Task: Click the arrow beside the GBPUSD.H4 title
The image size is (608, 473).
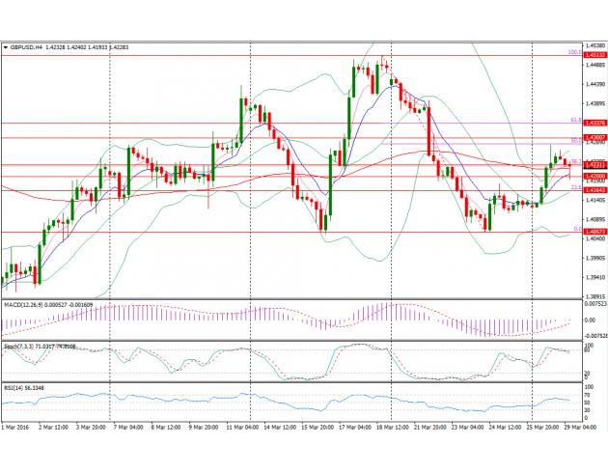Action: click(x=6, y=45)
